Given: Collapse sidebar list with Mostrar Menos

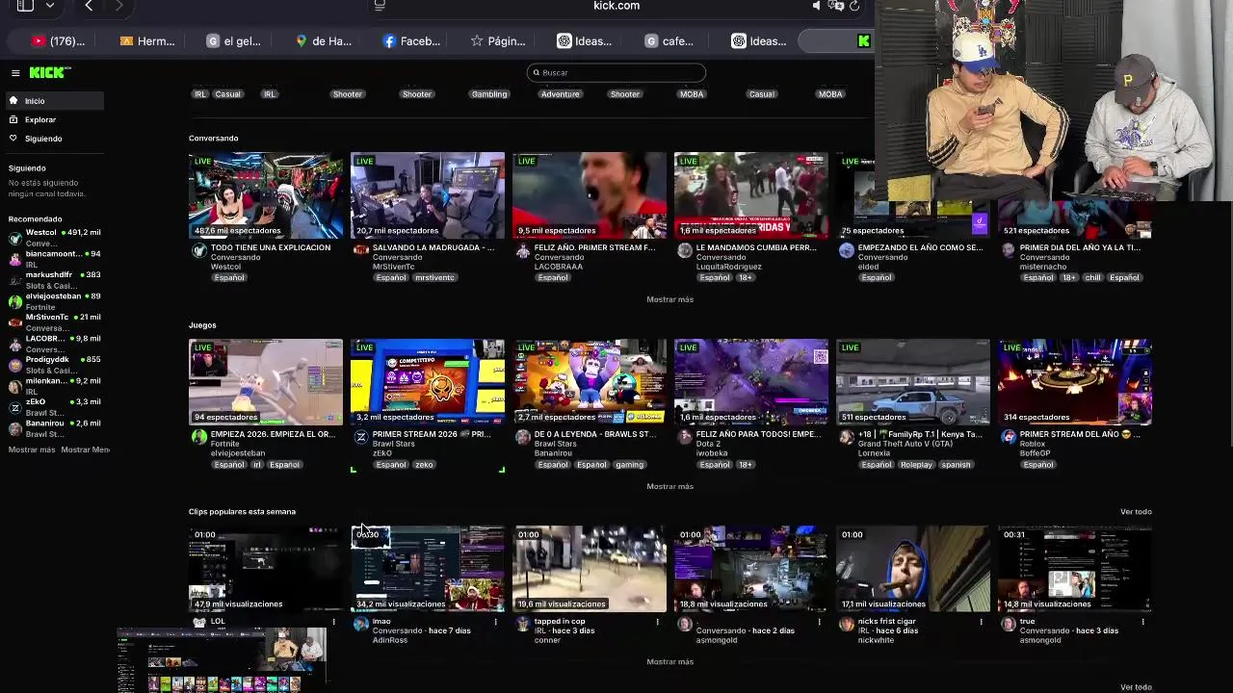Looking at the screenshot, I should tap(85, 449).
